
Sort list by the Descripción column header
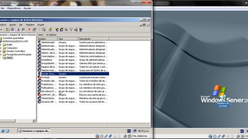[94, 39]
